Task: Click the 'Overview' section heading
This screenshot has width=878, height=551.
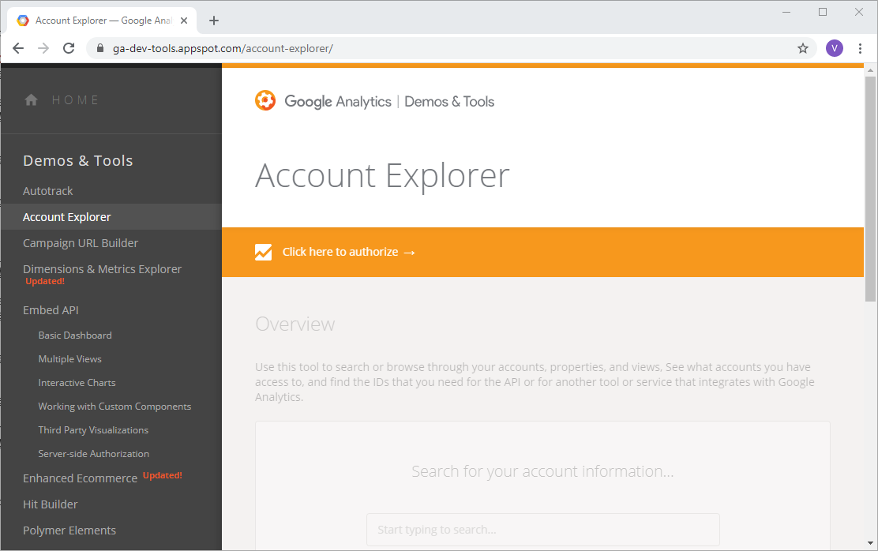Action: coord(295,324)
